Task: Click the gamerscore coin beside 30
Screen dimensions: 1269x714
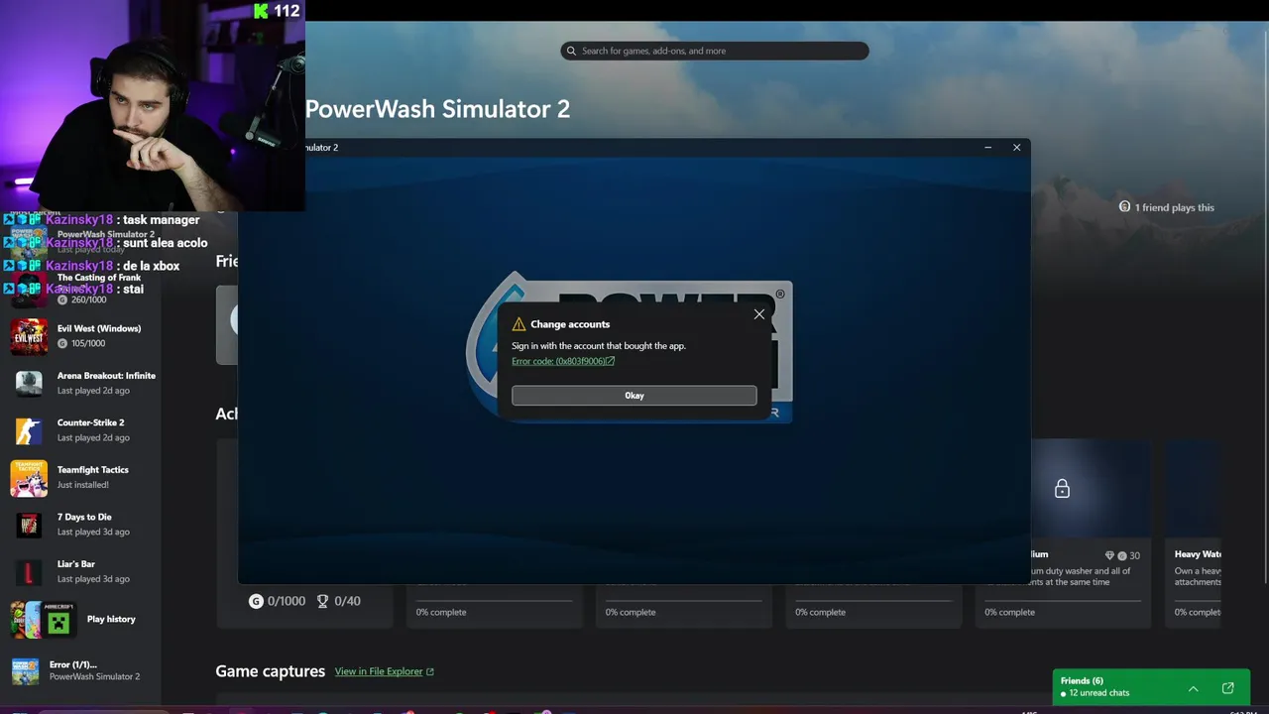Action: [1122, 555]
